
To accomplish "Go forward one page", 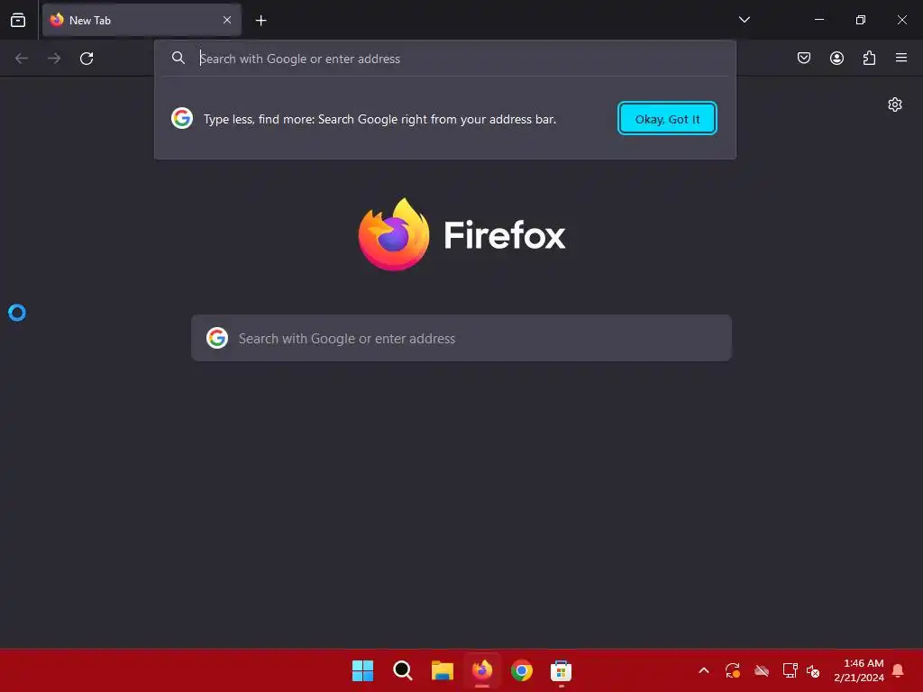I will pyautogui.click(x=54, y=59).
